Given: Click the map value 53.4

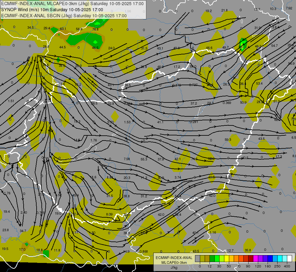Looking at the screenshot, I should pyautogui.click(x=259, y=83).
